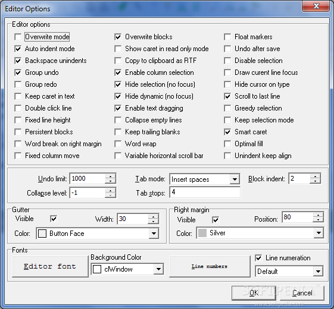Turn on Word wrap
The height and width of the screenshot is (309, 334).
click(x=118, y=144)
